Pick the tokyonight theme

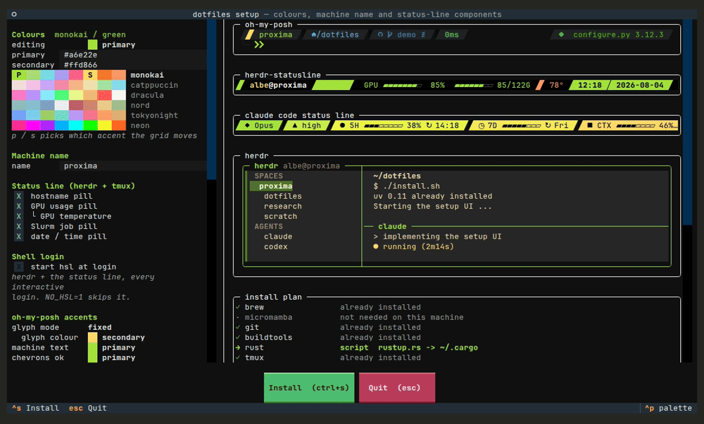coord(154,116)
